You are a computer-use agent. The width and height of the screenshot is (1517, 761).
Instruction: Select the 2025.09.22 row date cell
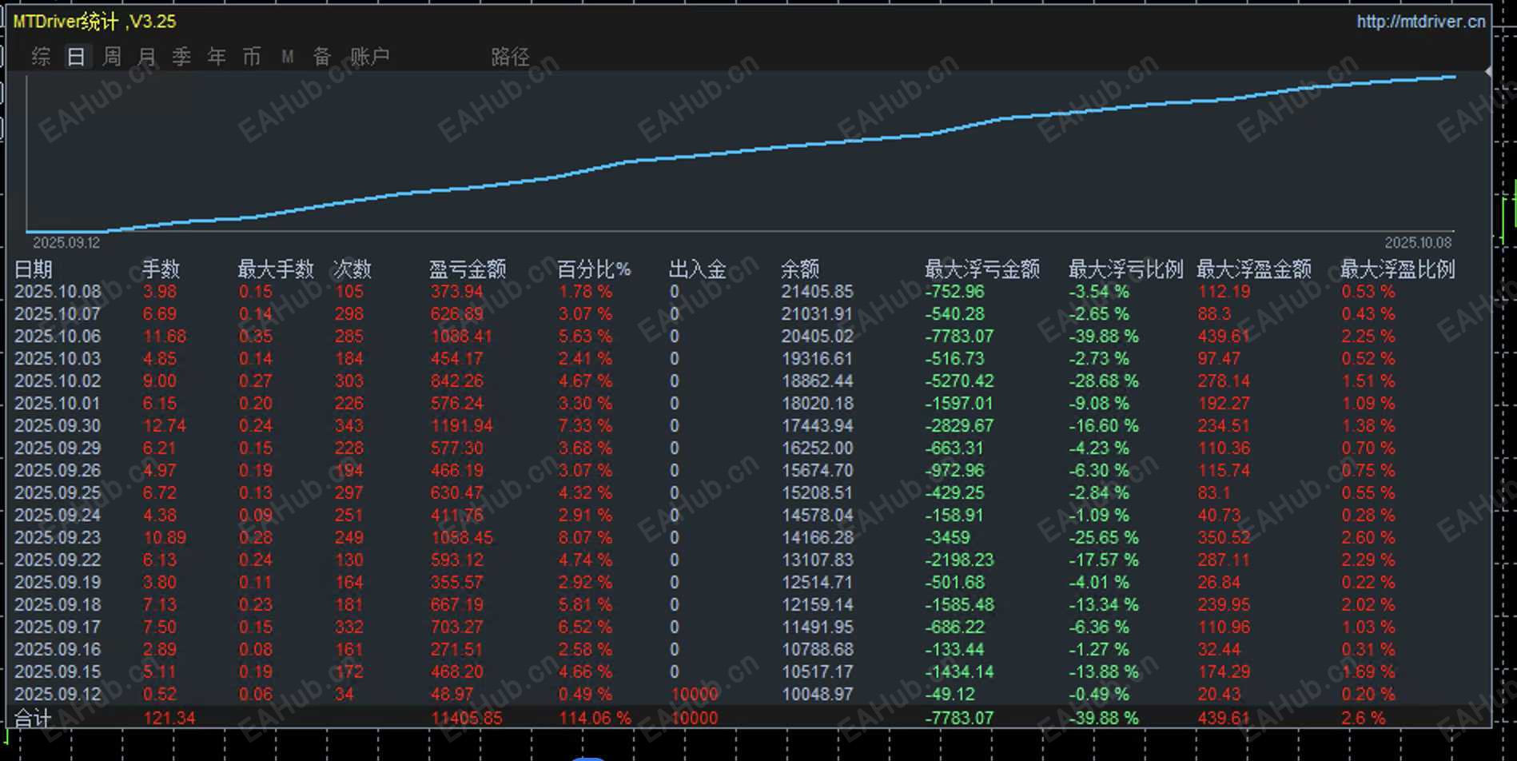(x=58, y=560)
